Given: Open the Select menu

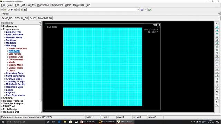Looking at the screenshot, I should point(10,5).
